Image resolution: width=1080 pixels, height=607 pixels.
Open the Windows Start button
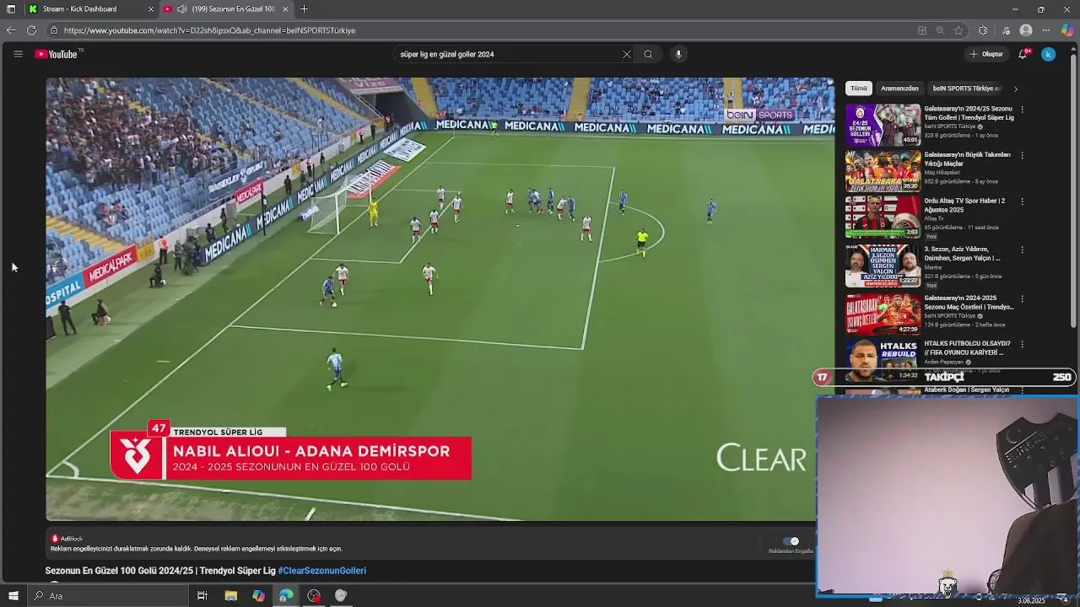(x=13, y=596)
